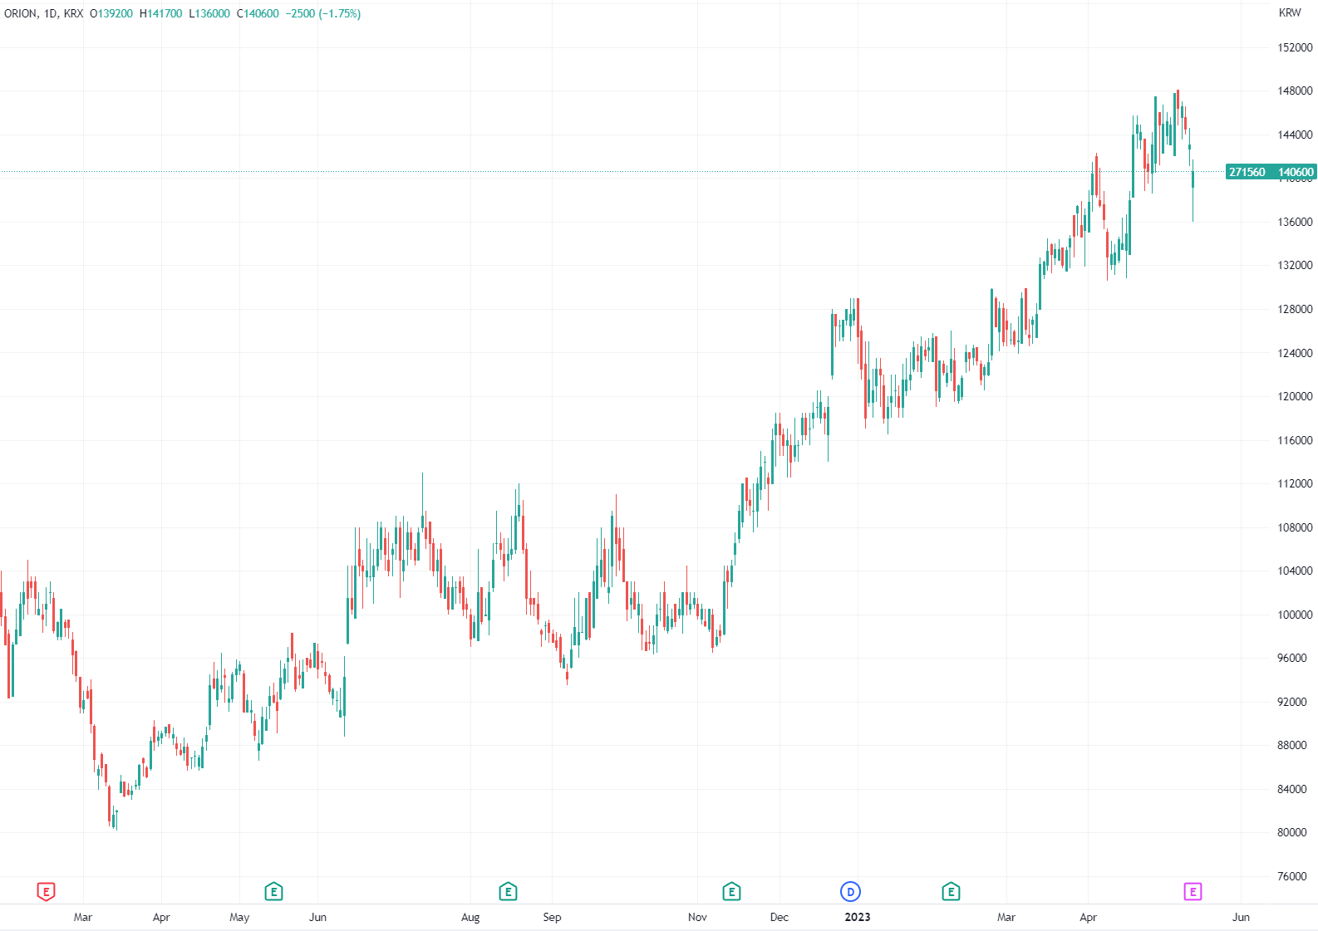Click the 120000 price axis label
The width and height of the screenshot is (1318, 931).
[x=1296, y=396]
